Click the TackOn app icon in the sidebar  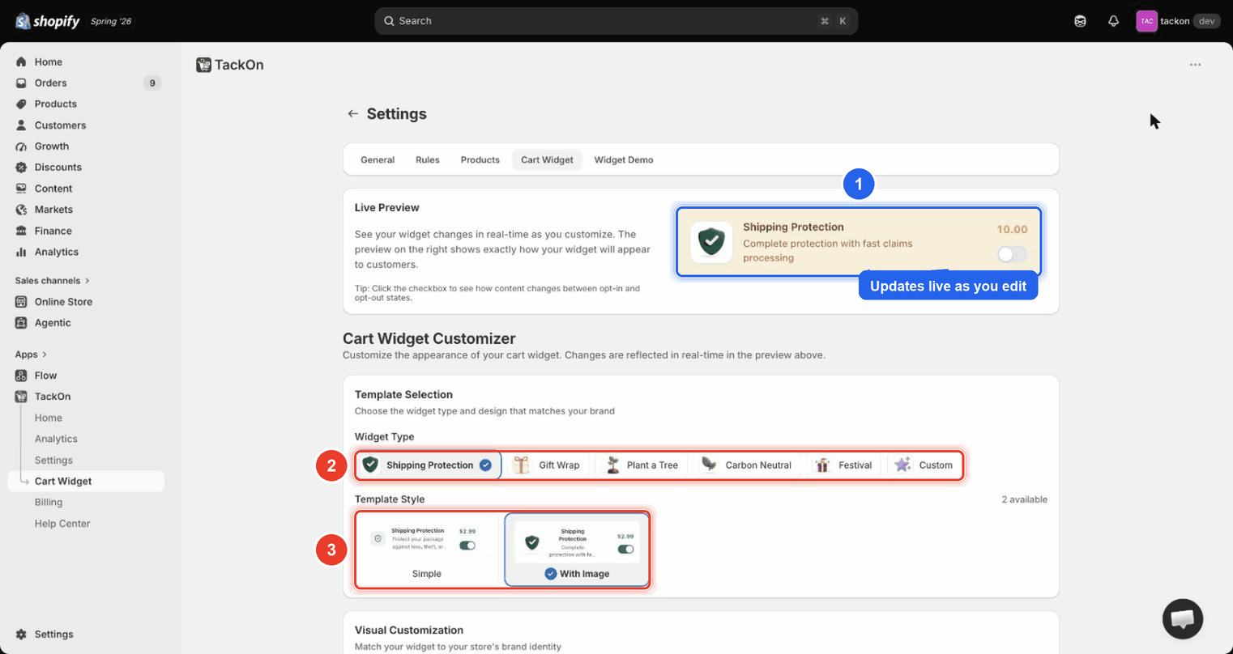pyautogui.click(x=21, y=397)
